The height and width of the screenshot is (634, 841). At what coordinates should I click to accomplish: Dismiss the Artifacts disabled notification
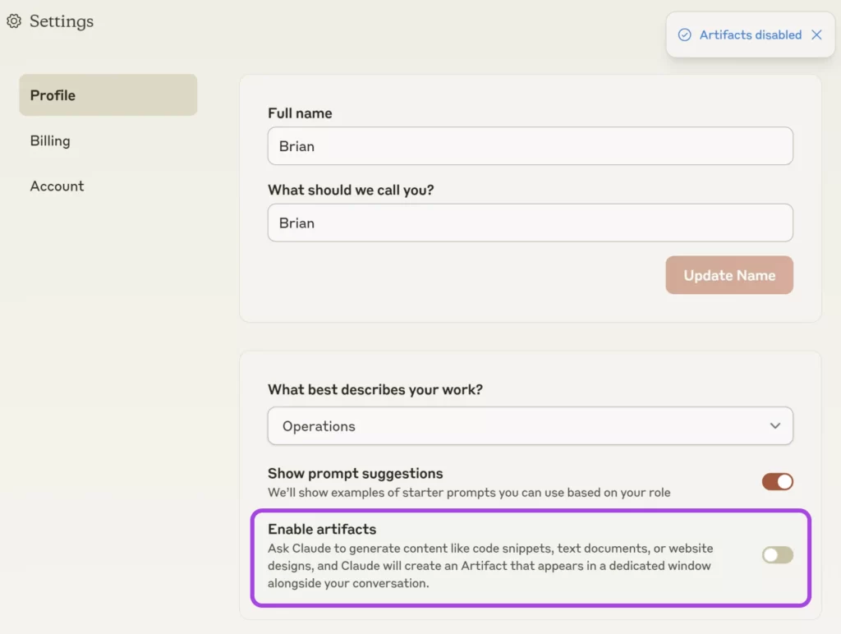(x=816, y=34)
